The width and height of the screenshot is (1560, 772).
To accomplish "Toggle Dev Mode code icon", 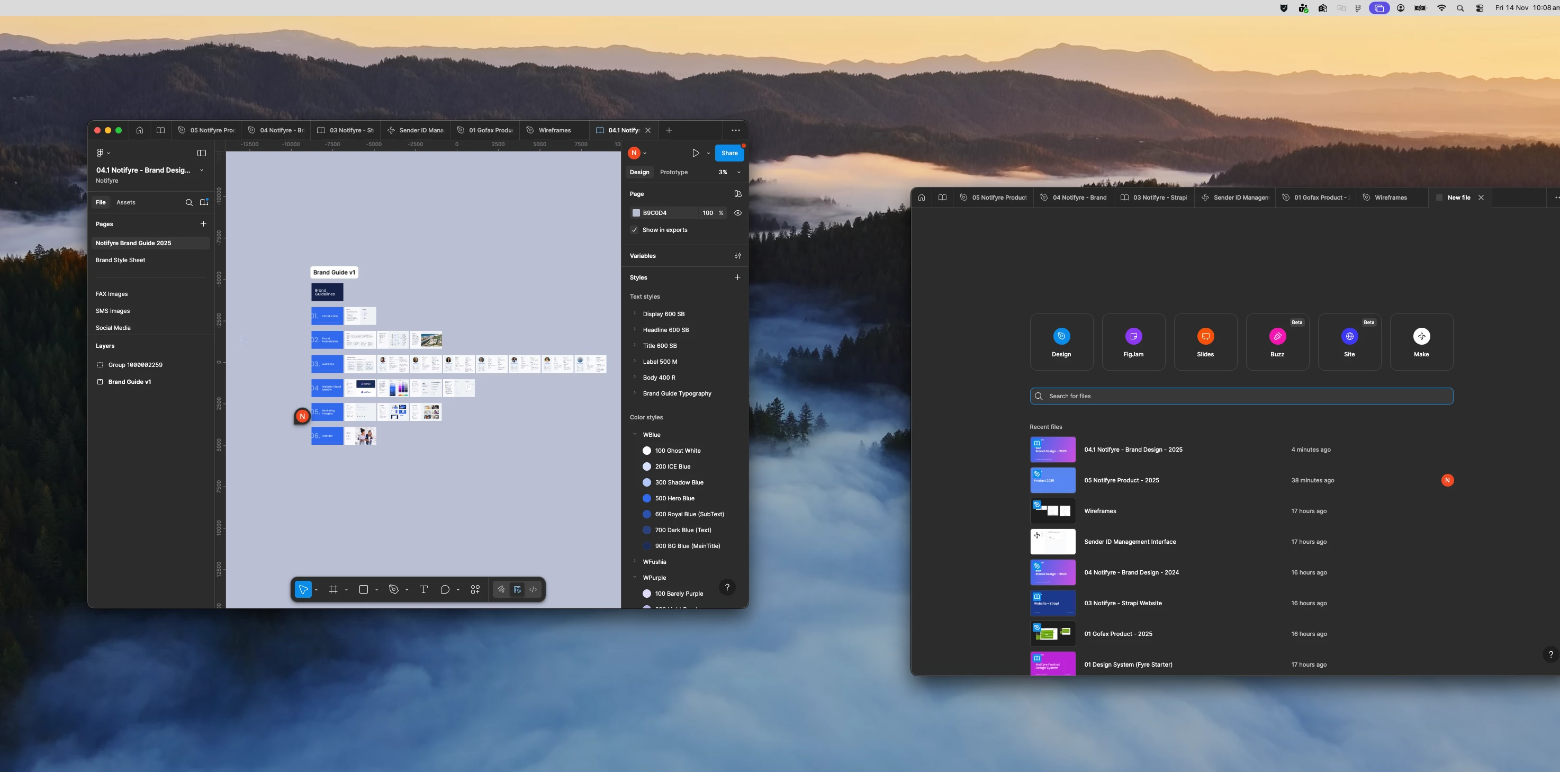I will tap(533, 589).
